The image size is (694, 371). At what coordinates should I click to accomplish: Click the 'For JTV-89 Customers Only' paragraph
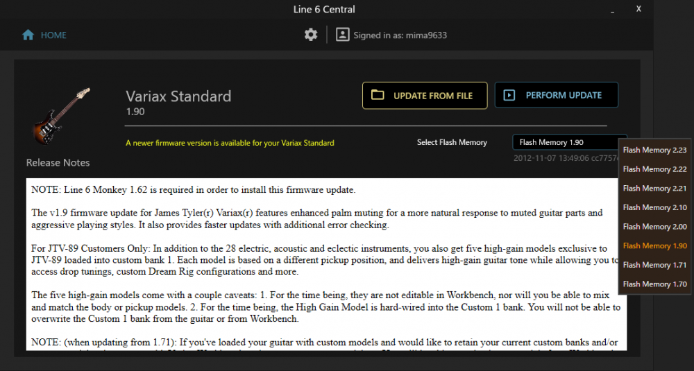325,260
